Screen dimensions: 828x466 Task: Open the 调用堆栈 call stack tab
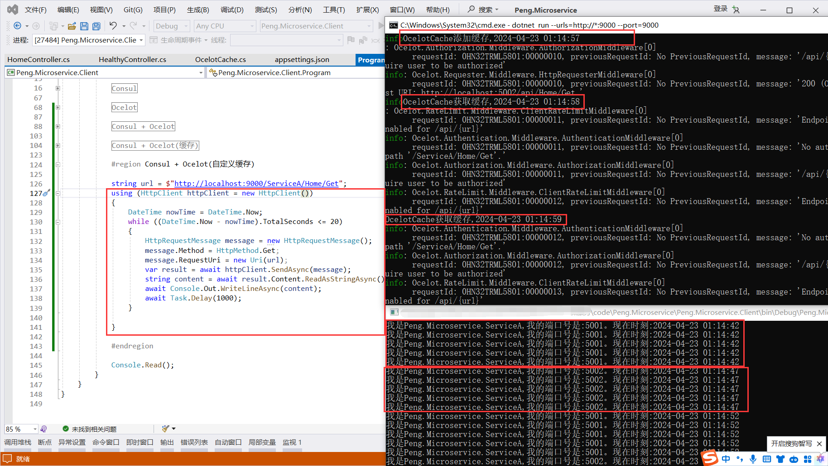tap(18, 442)
